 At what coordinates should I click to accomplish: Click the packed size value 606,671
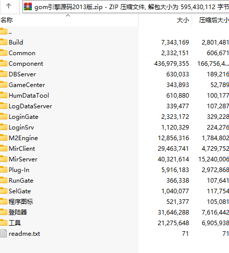[218, 53]
